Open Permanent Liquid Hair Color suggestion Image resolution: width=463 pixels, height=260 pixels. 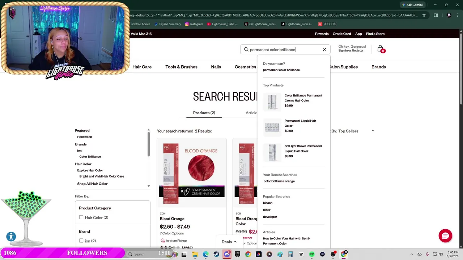300,123
